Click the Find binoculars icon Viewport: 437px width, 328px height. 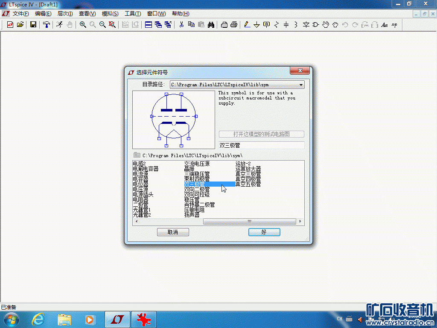[x=211, y=24]
